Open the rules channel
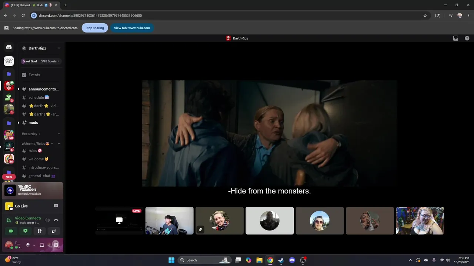Image resolution: width=474 pixels, height=266 pixels. [x=41, y=151]
